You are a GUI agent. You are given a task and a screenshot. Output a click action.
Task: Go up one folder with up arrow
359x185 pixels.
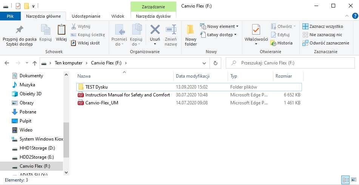[35, 63]
